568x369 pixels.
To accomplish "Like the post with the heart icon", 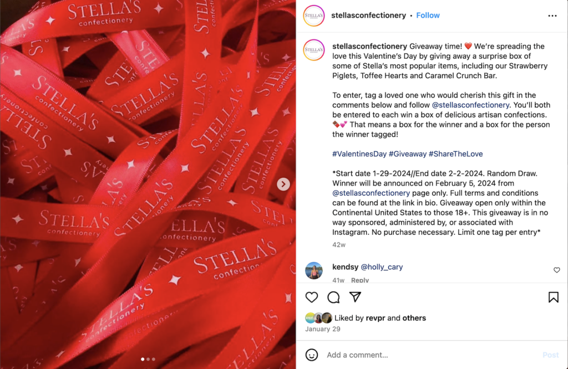I will click(312, 298).
